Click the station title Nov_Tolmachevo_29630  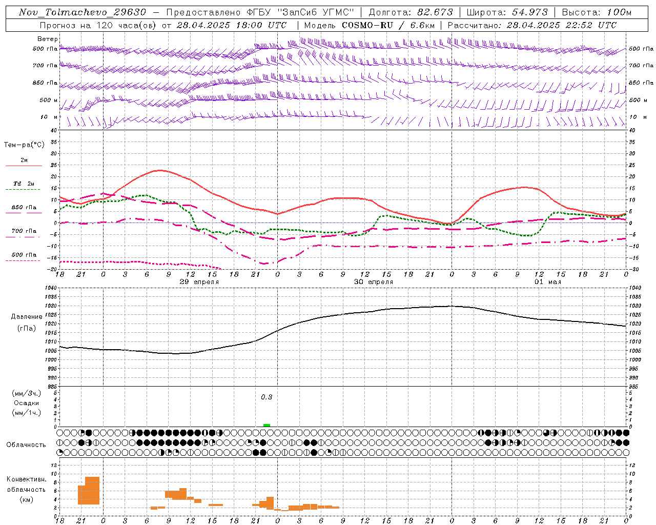[83, 12]
